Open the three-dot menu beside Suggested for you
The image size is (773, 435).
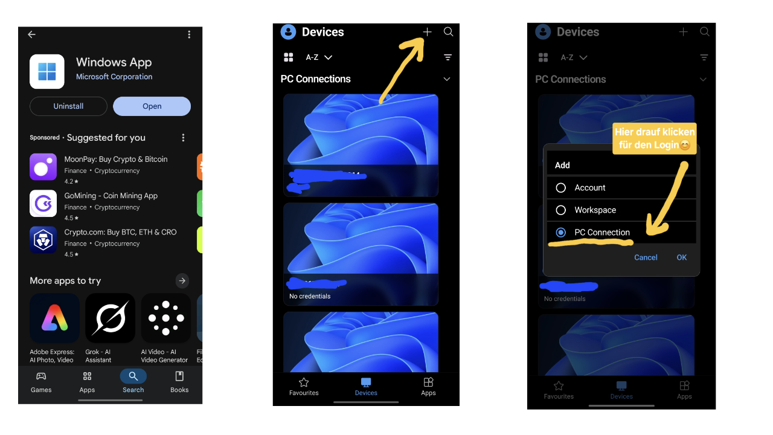coord(183,138)
